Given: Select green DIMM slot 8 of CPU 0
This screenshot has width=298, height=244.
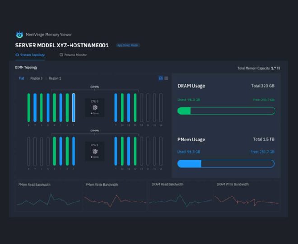Looking at the screenshot, I should point(28,108).
